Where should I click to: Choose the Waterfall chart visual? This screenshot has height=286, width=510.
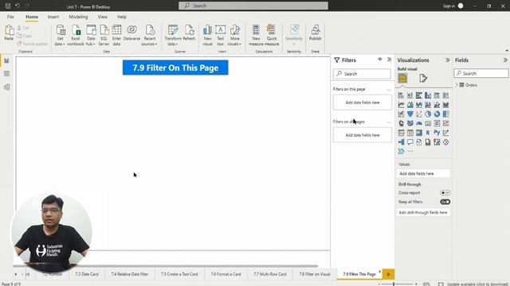tap(401, 114)
